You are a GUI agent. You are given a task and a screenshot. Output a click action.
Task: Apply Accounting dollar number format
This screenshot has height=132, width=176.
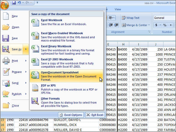tap(156, 25)
